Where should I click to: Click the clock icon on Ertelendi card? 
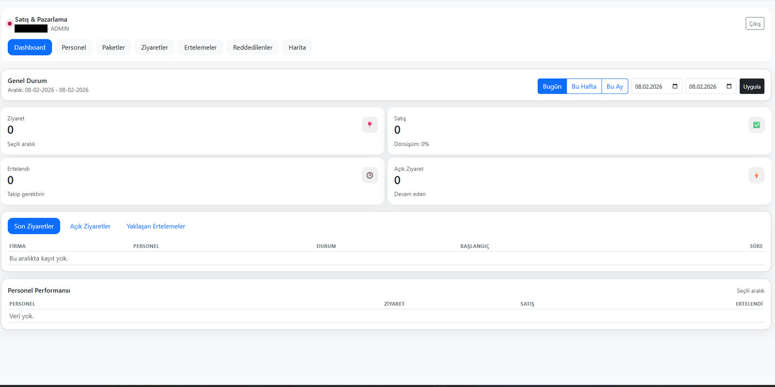370,175
